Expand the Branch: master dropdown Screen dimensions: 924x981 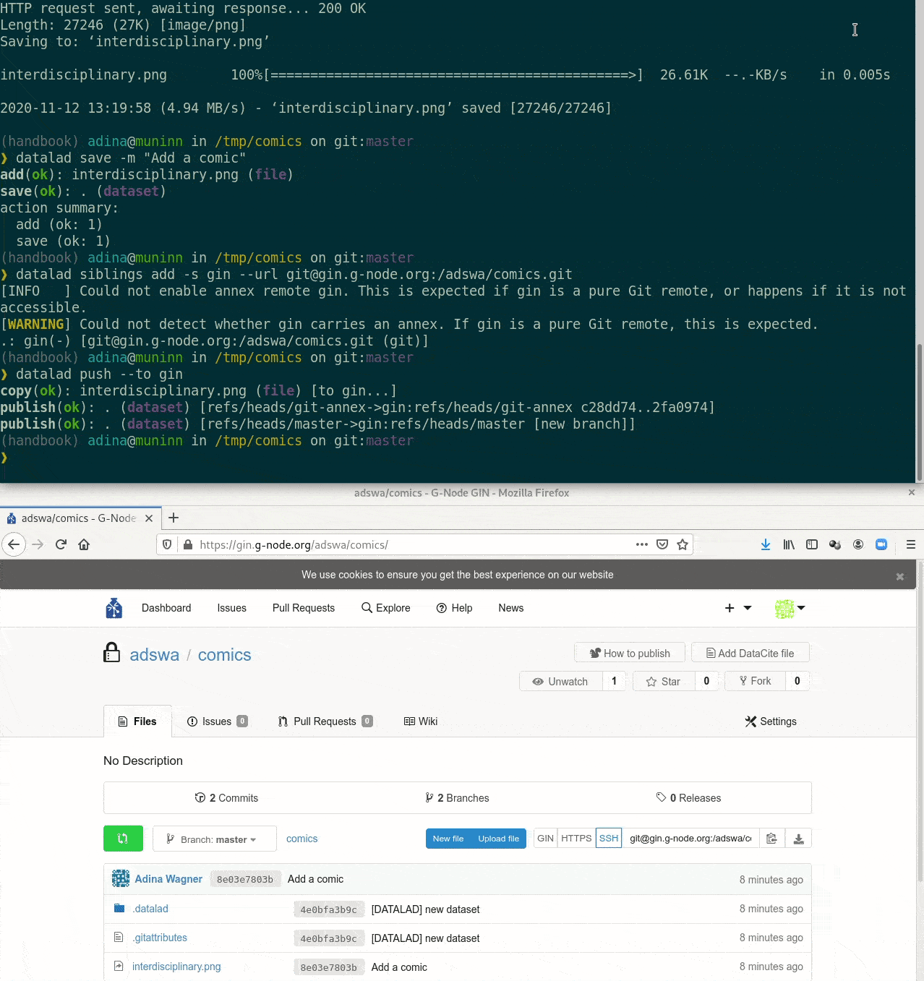pos(215,839)
